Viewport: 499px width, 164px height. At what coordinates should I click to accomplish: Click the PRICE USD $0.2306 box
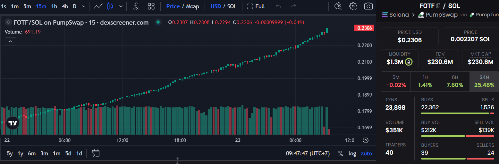coord(410,36)
